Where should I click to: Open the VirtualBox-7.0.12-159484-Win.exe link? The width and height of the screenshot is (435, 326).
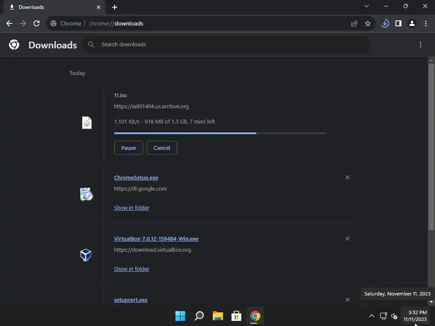156,239
